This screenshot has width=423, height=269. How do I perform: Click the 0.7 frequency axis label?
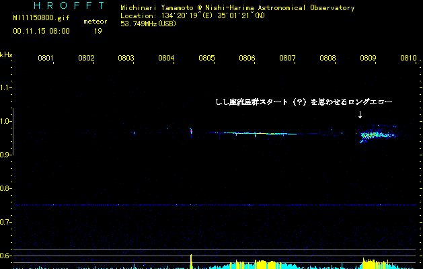(x=6, y=222)
